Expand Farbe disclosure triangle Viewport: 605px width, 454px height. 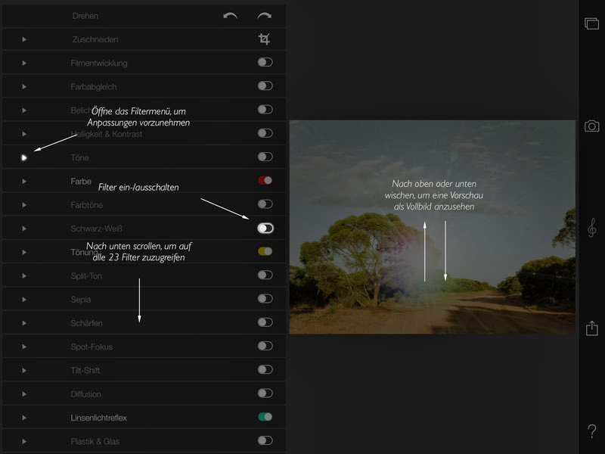(x=24, y=181)
